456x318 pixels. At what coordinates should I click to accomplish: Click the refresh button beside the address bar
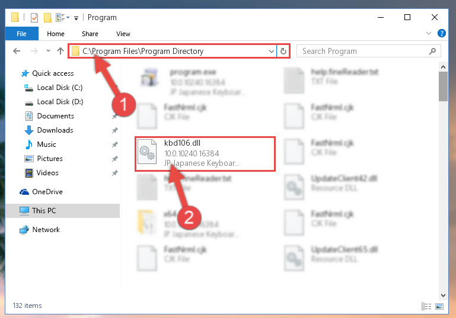click(283, 52)
